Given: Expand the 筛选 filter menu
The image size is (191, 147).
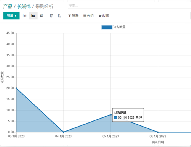Looking at the screenshot, I should tap(73, 16).
